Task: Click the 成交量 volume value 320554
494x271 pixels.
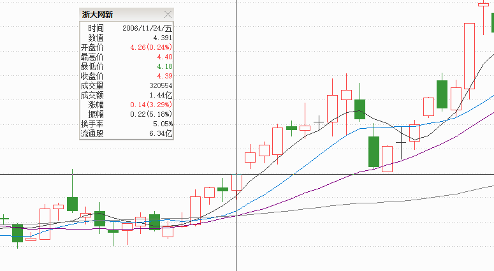Action: tap(160, 85)
